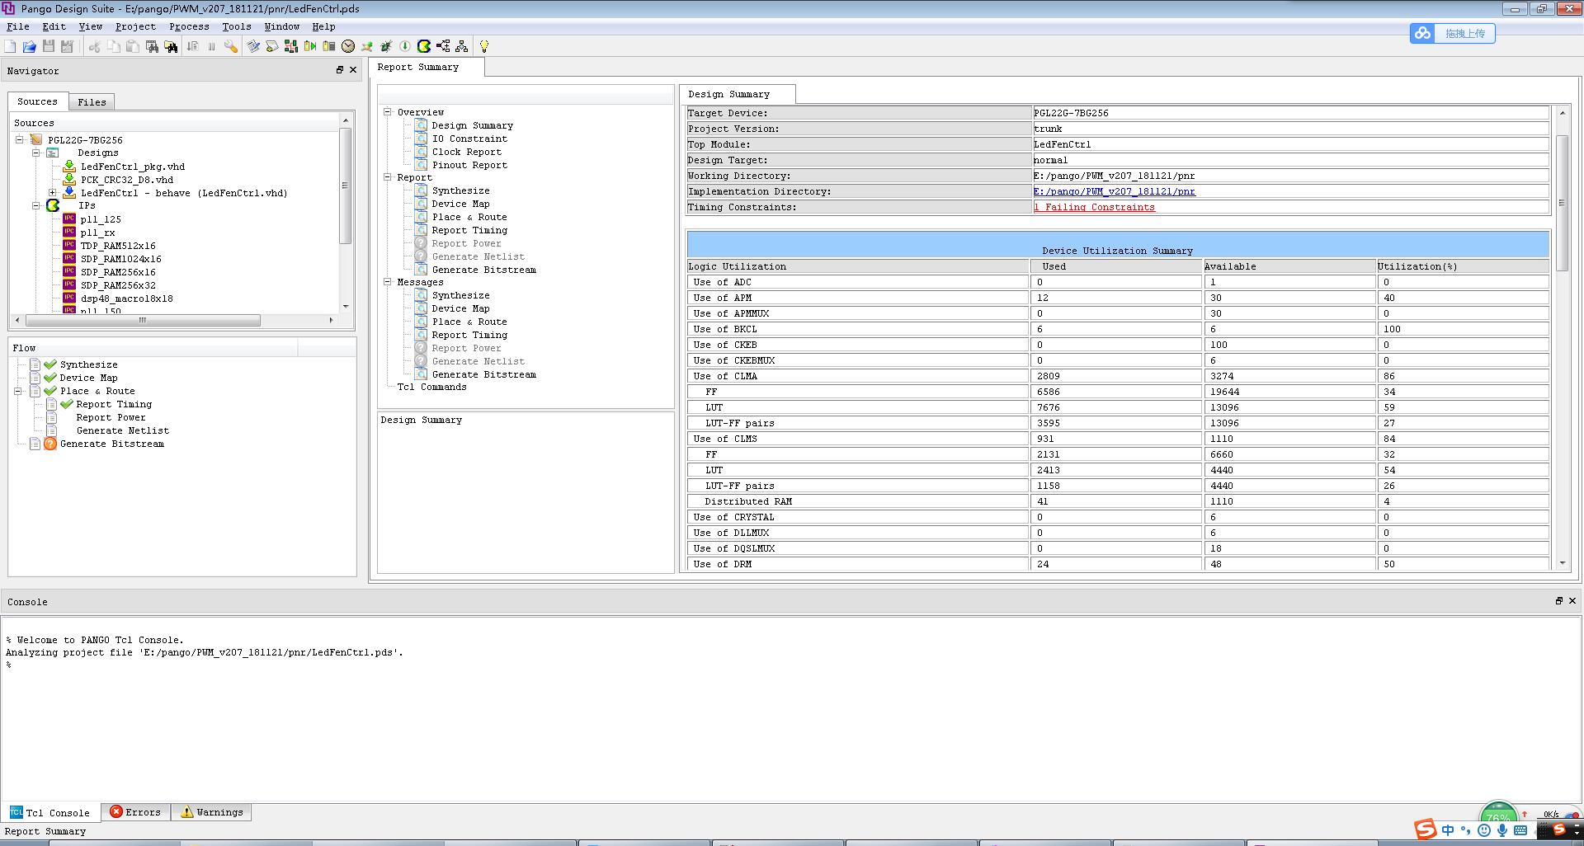Click the pause bars toolbar icon
The height and width of the screenshot is (846, 1584).
(211, 46)
